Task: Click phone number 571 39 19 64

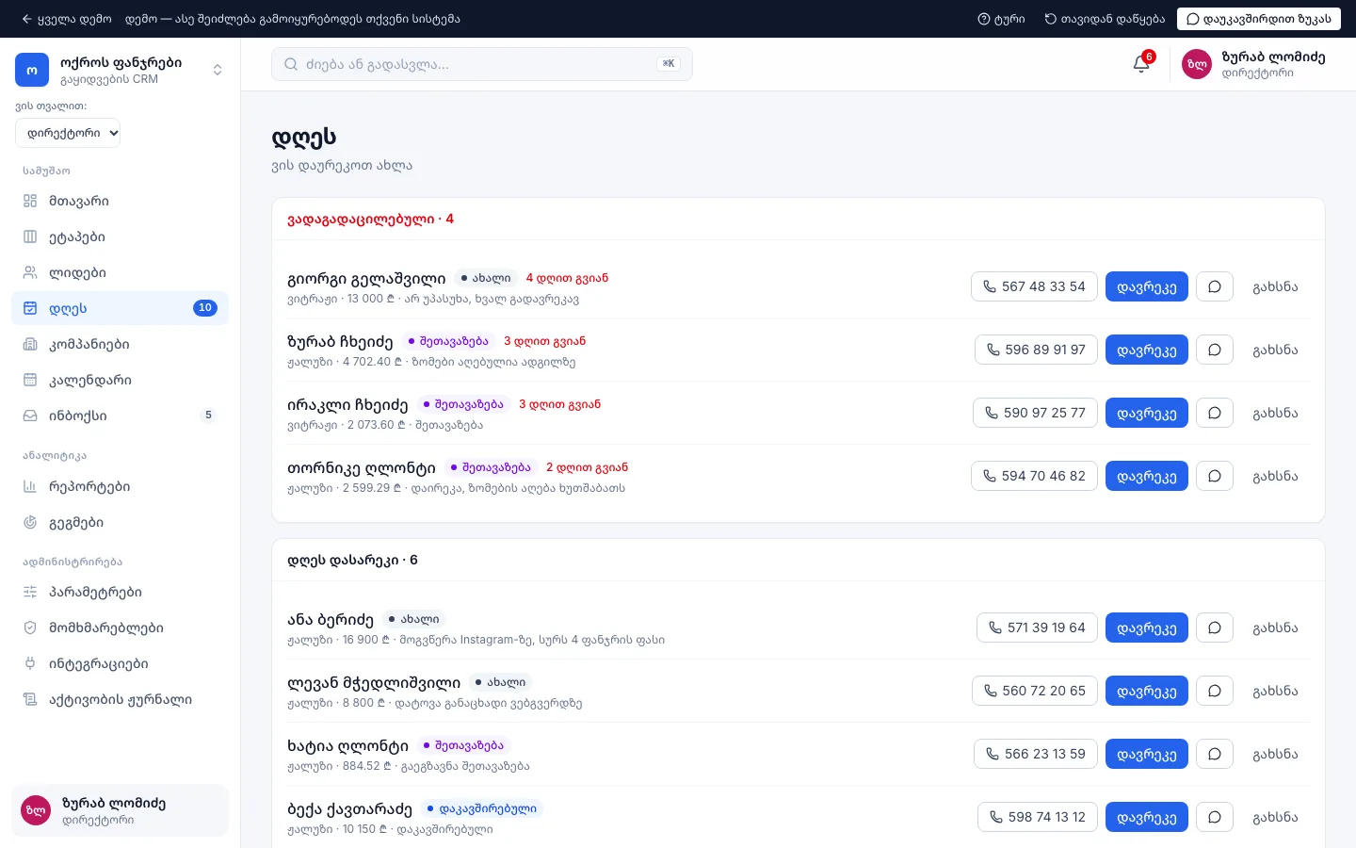Action: coord(1037,628)
